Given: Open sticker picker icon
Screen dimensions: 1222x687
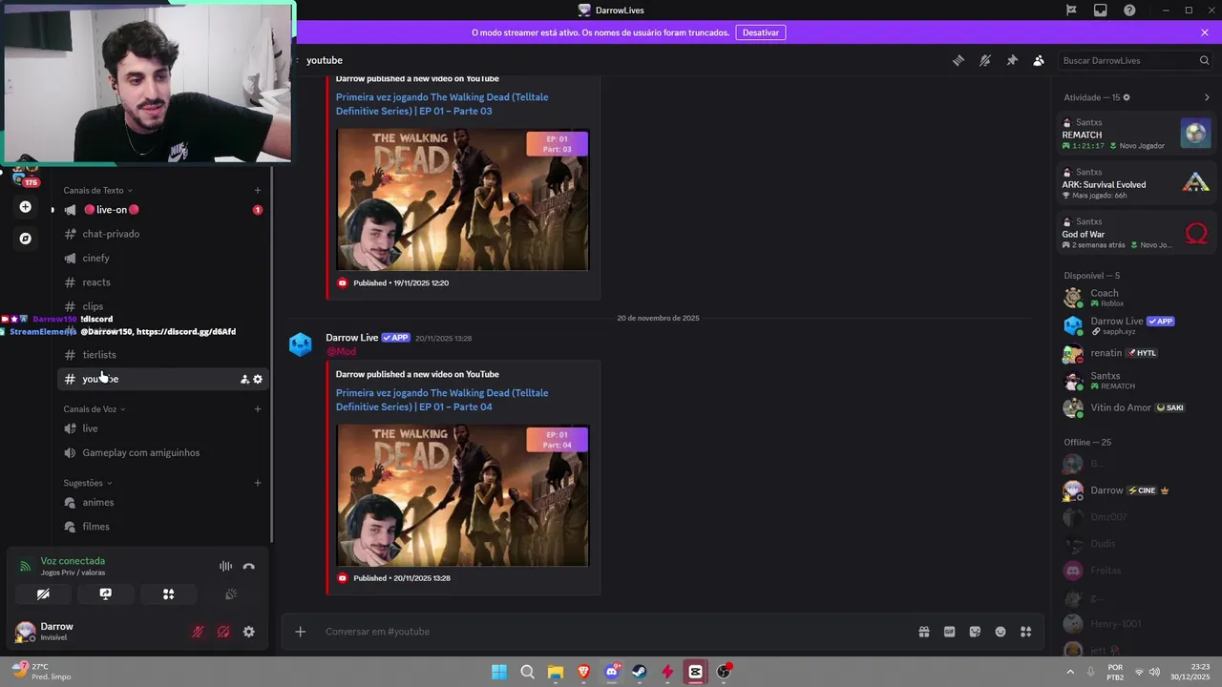Looking at the screenshot, I should 975,632.
